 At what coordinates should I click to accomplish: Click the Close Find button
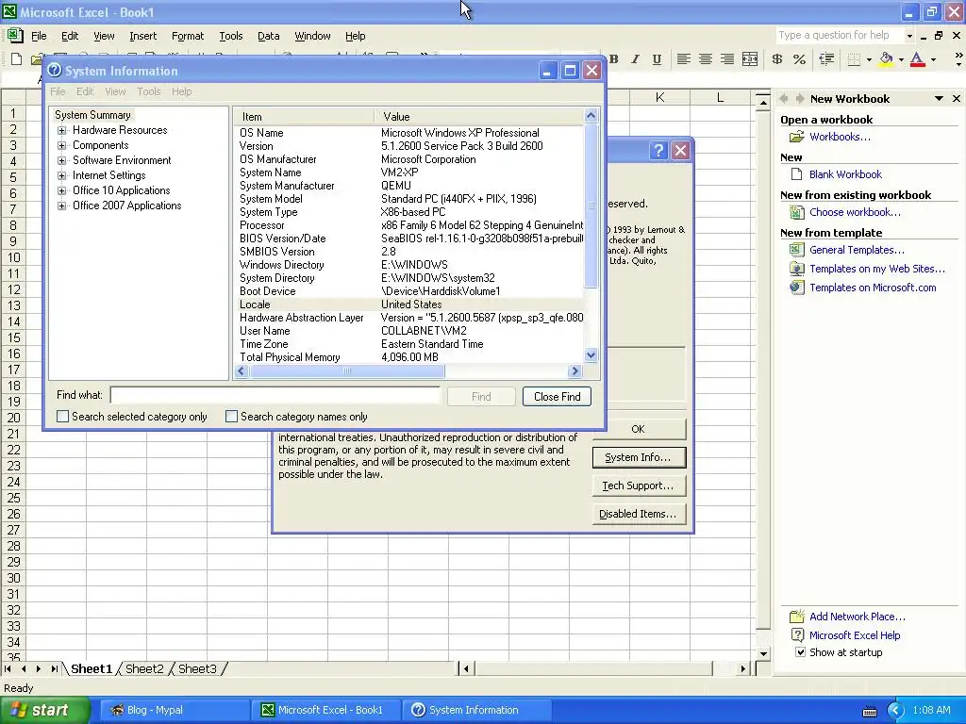coord(557,397)
